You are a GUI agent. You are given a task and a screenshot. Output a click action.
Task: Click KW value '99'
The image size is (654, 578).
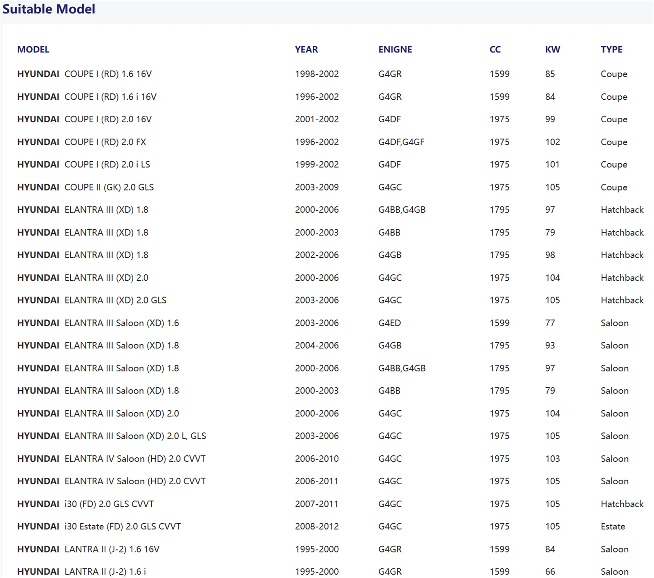pyautogui.click(x=550, y=119)
